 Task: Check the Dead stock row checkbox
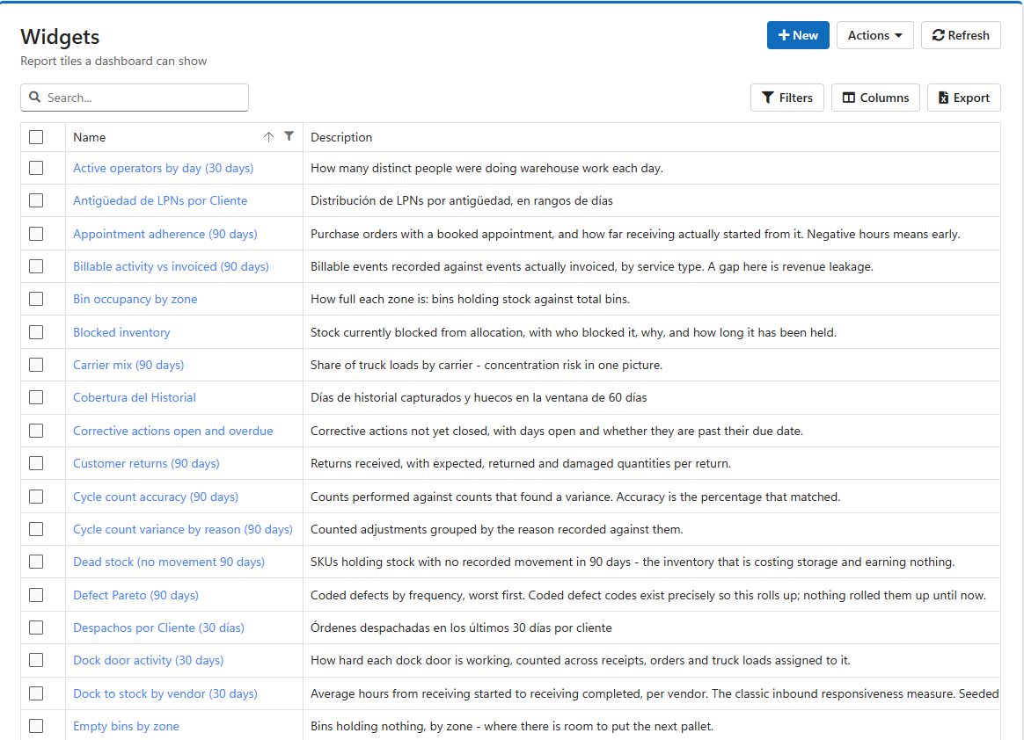(x=36, y=562)
